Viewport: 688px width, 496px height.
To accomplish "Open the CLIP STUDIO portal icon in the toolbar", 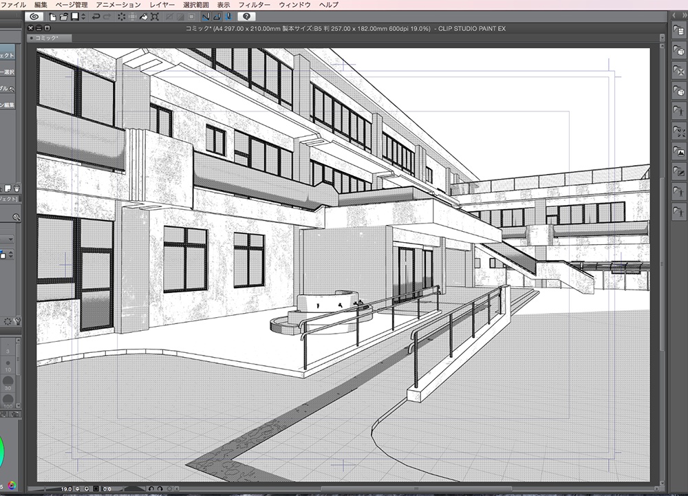I will coord(35,17).
